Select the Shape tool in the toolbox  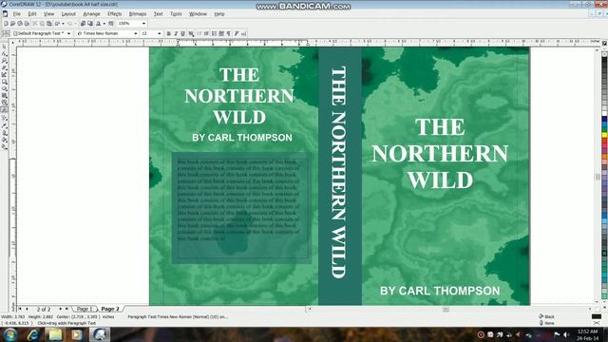click(5, 54)
